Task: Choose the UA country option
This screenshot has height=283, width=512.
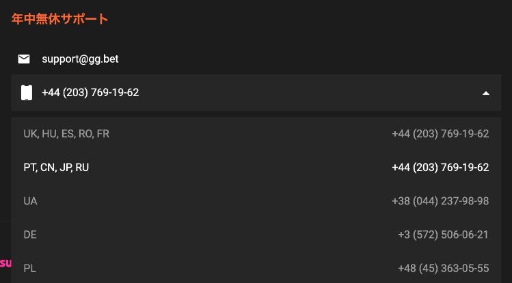Action: 30,201
